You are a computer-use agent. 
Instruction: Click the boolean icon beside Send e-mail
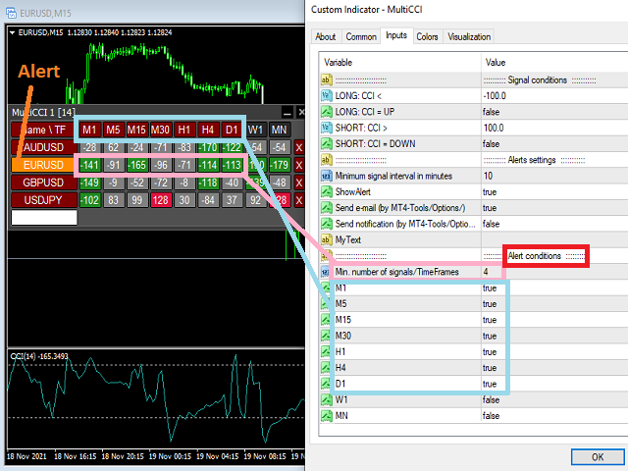pyautogui.click(x=327, y=208)
